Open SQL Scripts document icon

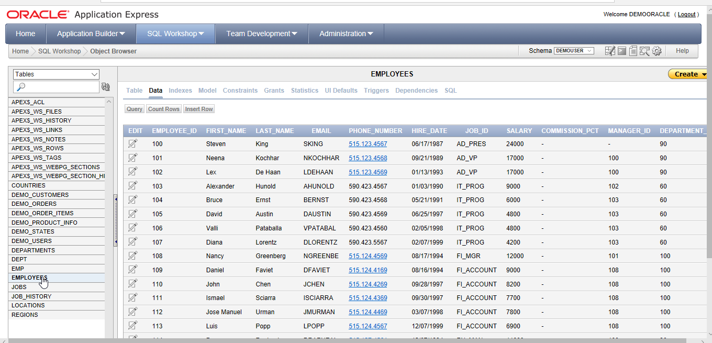click(x=633, y=51)
